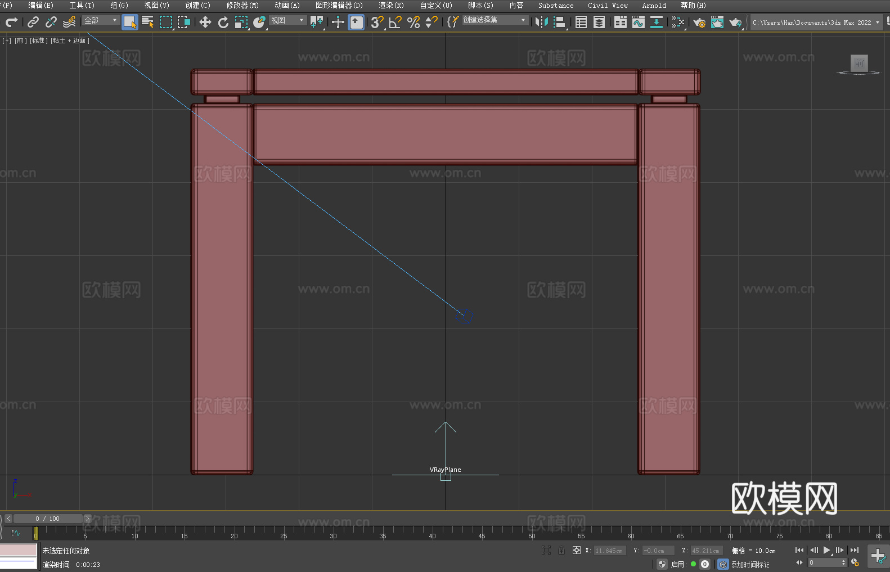Choose Rectangular Selection Region tool

[166, 22]
